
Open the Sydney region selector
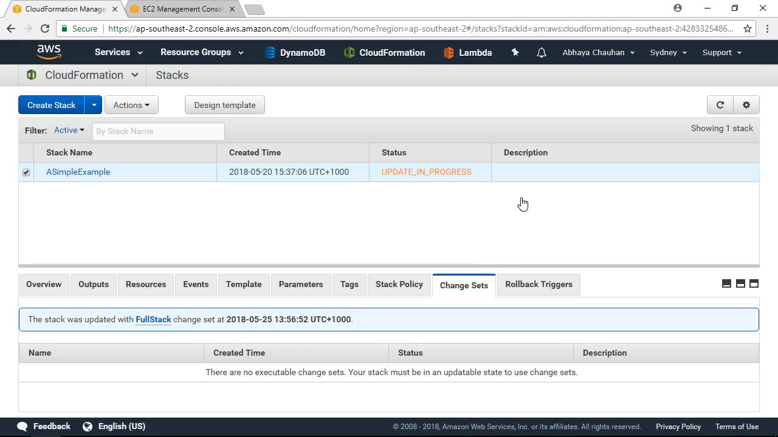point(669,52)
